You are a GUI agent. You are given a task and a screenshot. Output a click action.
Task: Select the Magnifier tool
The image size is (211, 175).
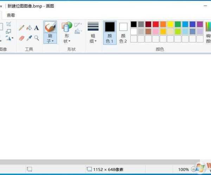(x=37, y=38)
